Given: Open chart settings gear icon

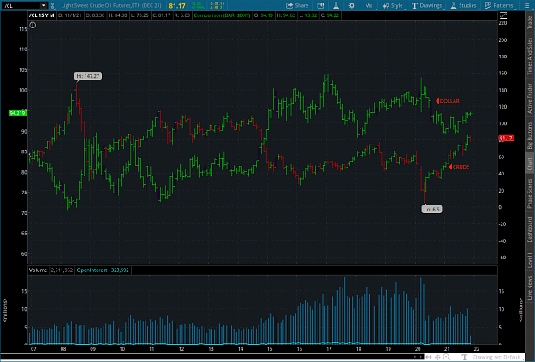Looking at the screenshot, I should pyautogui.click(x=352, y=5).
